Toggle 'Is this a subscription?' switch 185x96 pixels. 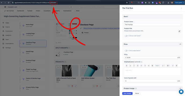(126, 51)
